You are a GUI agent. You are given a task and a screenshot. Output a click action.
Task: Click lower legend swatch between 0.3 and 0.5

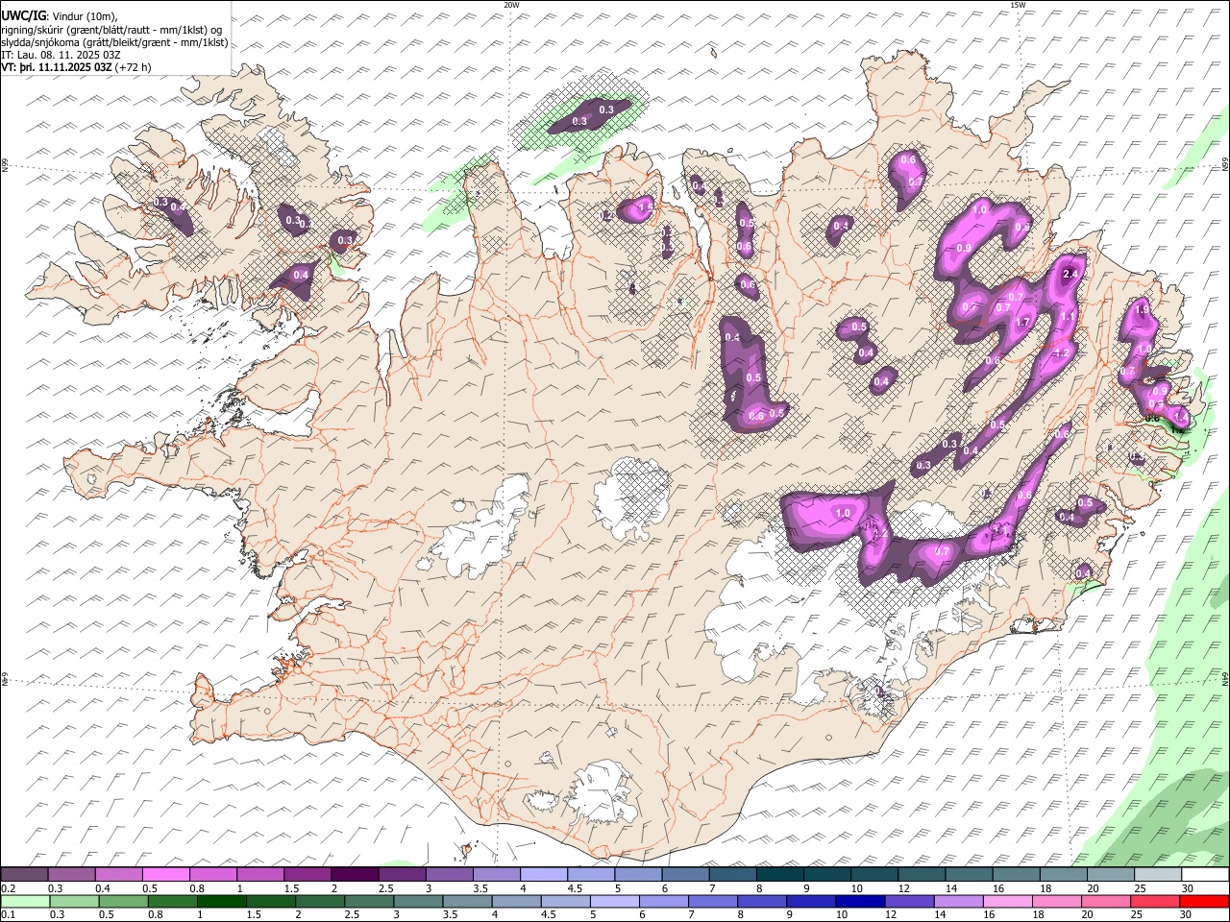[74, 902]
